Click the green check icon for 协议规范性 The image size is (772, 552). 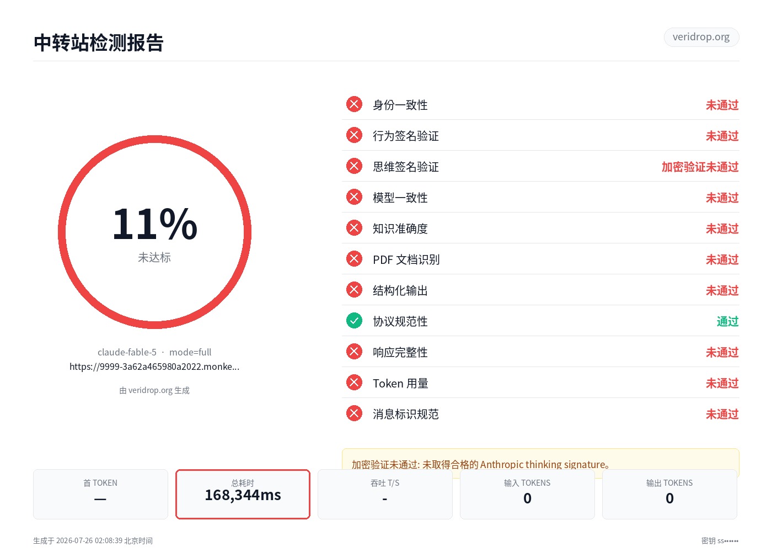point(354,321)
